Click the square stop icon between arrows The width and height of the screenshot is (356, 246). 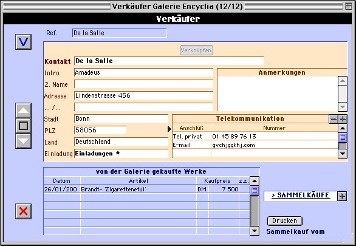23,126
